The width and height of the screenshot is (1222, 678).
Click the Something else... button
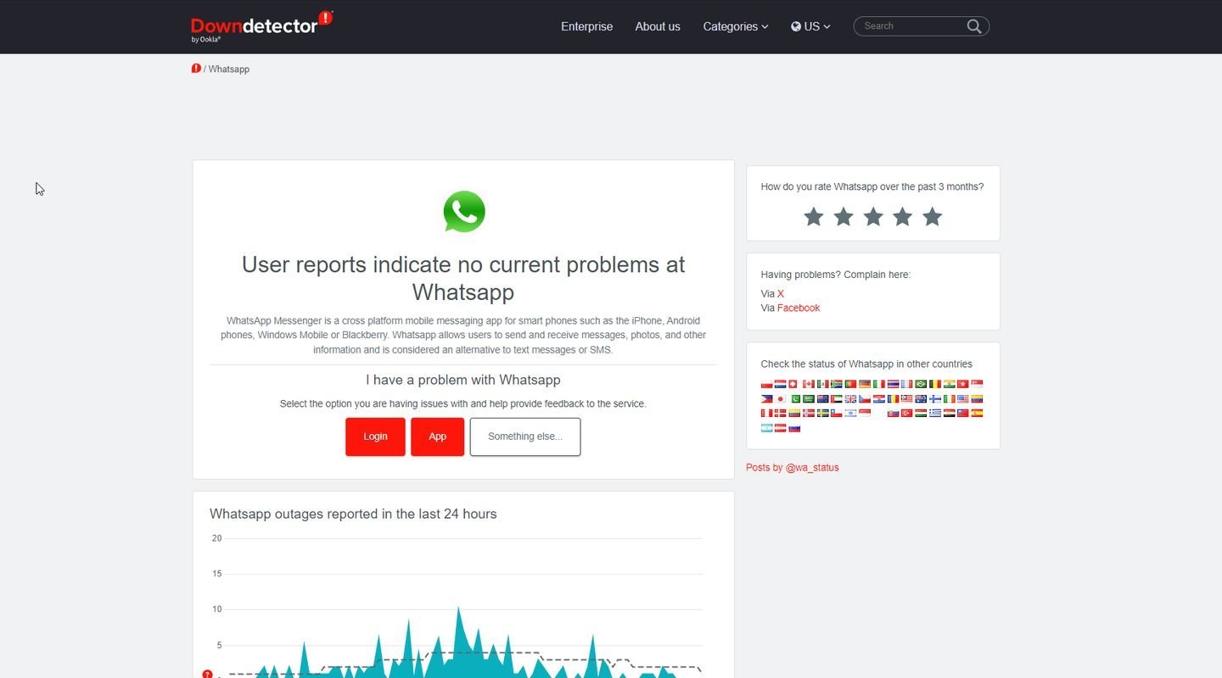coord(525,436)
